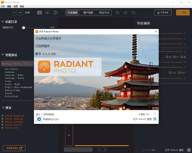The width and height of the screenshot is (192, 153).
Task: Select the 对比 radio option
Action: (170, 73)
